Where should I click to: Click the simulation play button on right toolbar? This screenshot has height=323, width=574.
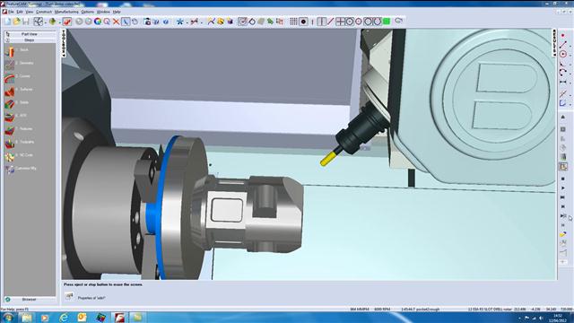563,188
